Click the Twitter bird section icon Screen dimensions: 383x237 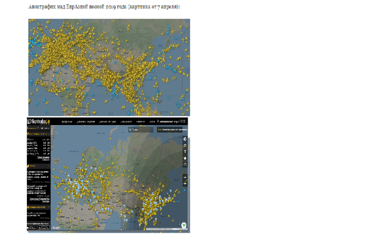28,166
